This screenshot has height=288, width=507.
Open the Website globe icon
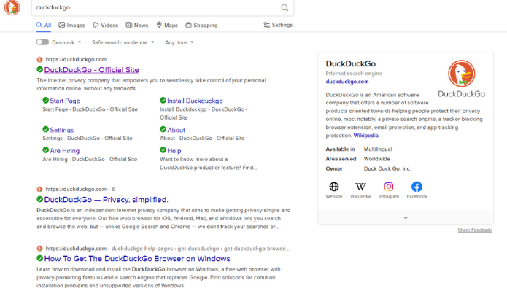coord(334,187)
